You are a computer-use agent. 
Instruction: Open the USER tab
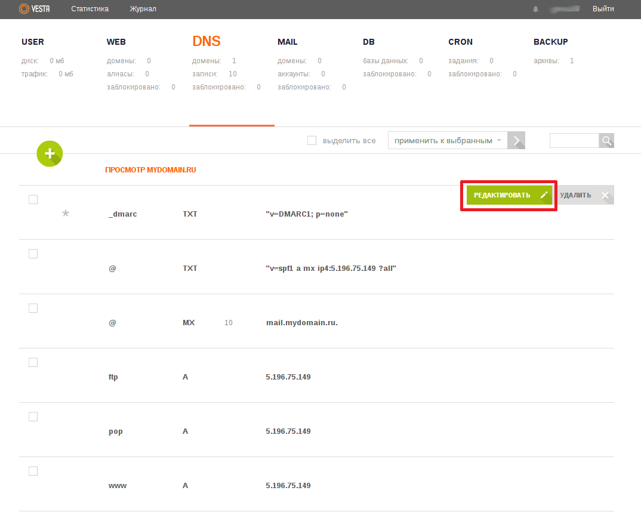pos(33,42)
